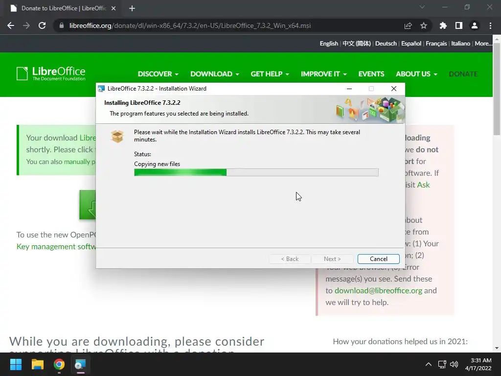
Task: Close the Donate to LibreOffice tab
Action: click(x=114, y=8)
